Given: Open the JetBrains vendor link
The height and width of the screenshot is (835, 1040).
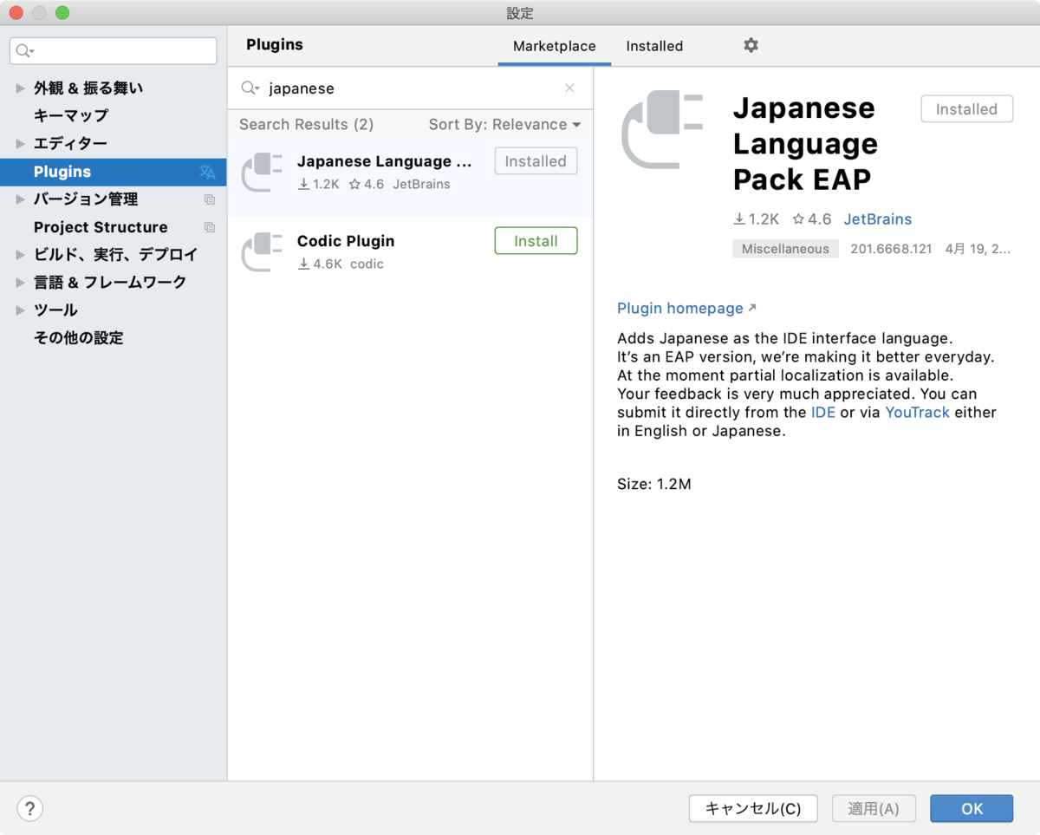Looking at the screenshot, I should (x=877, y=219).
